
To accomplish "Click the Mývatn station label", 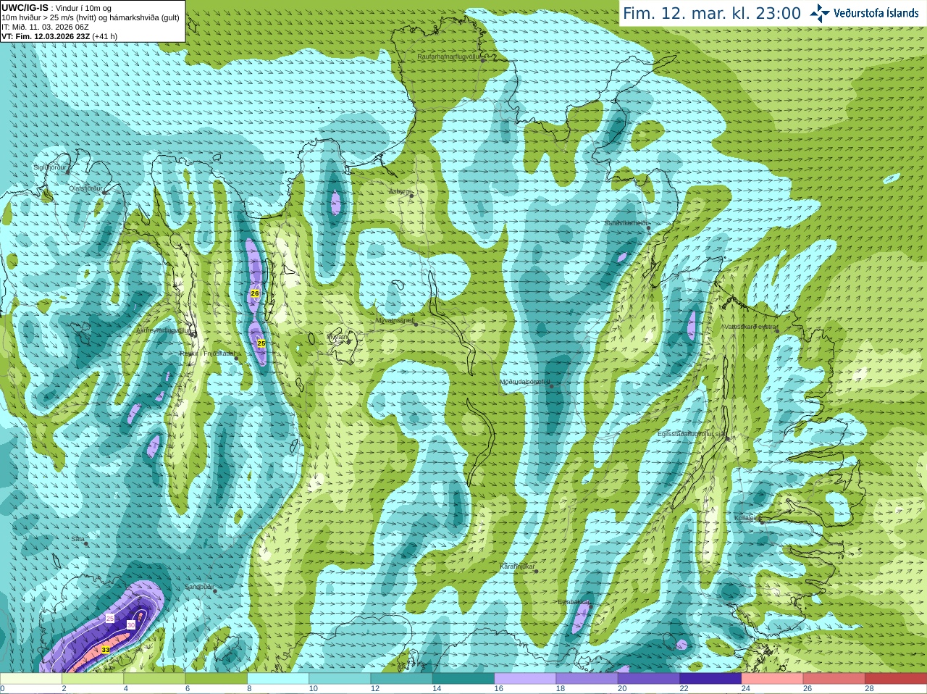I will pyautogui.click(x=337, y=336).
